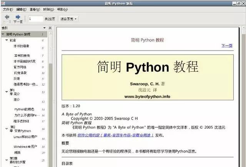Viewport: 246px width, 167px height.
Task: Click the document scroll-up arrow
Action: coord(244,28)
